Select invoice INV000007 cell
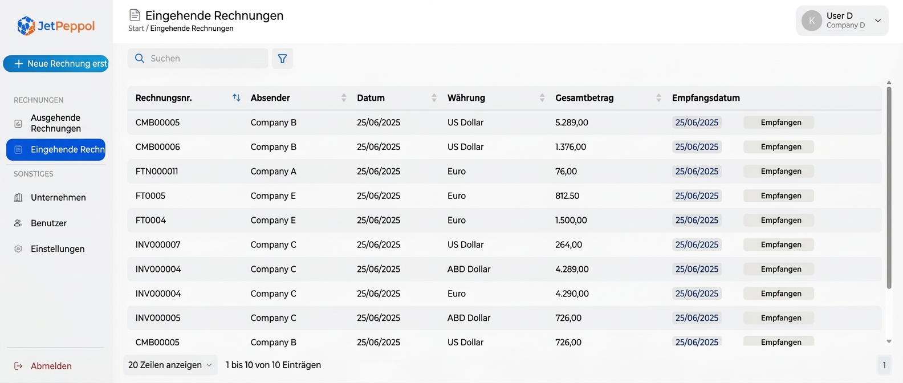 tap(158, 245)
